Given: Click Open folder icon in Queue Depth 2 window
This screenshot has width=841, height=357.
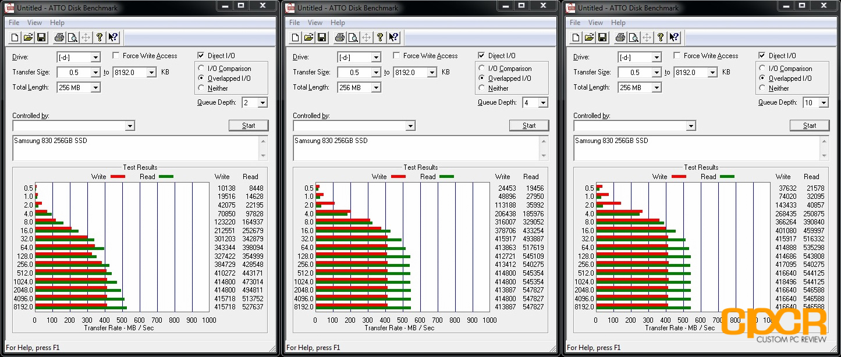Looking at the screenshot, I should (28, 38).
